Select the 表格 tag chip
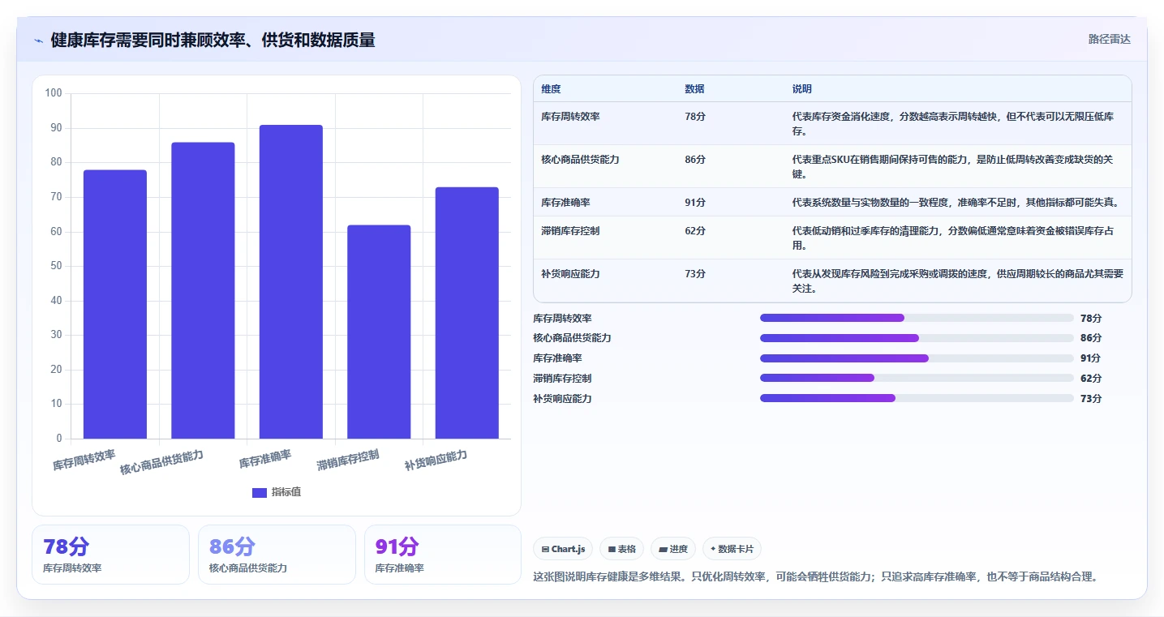Screen dimensions: 1164x617 (x=621, y=549)
